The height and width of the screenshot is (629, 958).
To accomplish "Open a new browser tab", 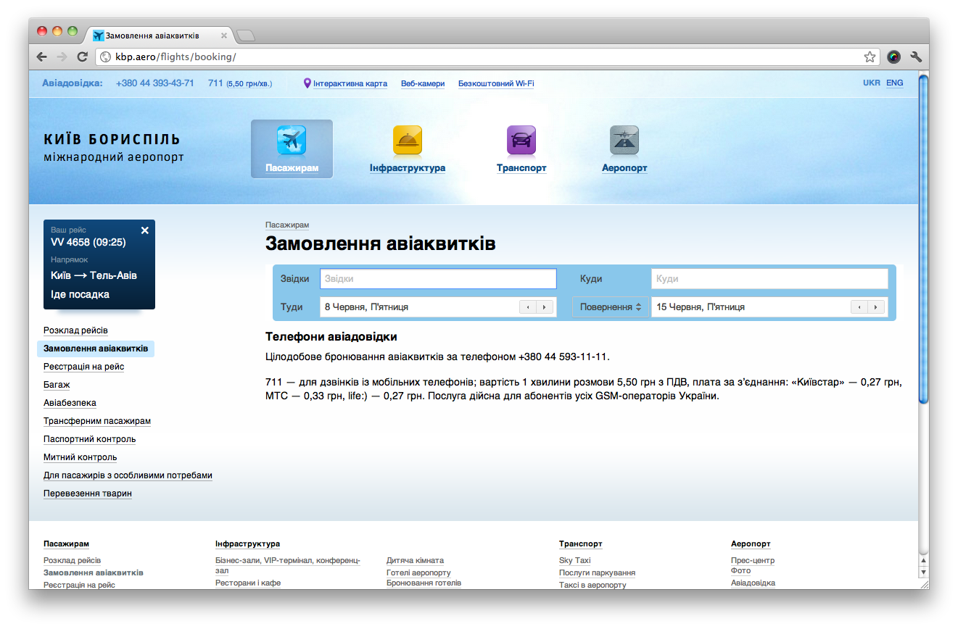I will 246,35.
